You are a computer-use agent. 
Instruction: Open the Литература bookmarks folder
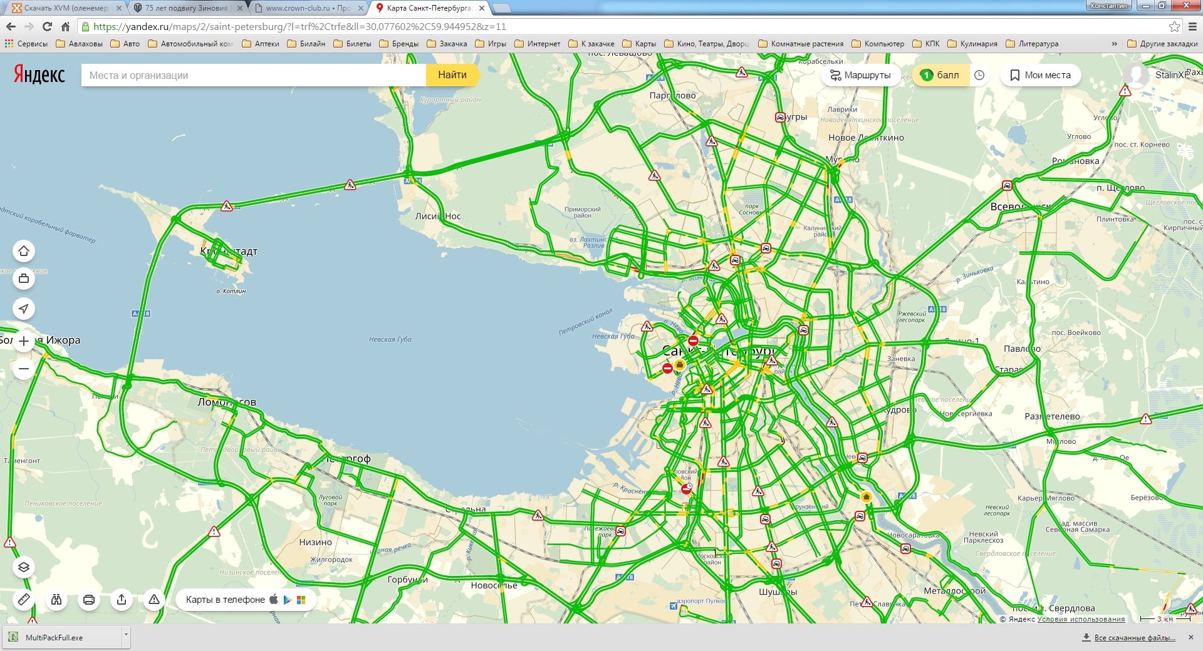point(1032,44)
